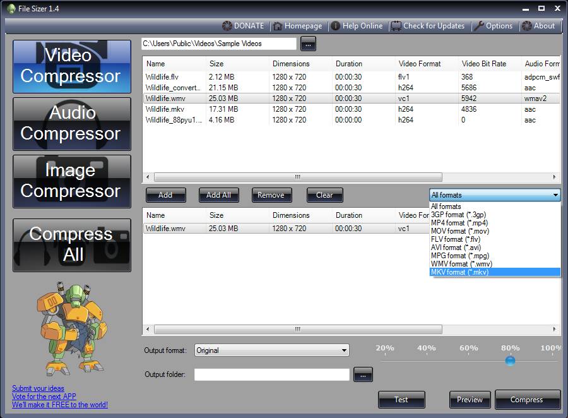Viewport: 568px width, 418px height.
Task: Open the Submit your ideas link
Action: tap(38, 388)
